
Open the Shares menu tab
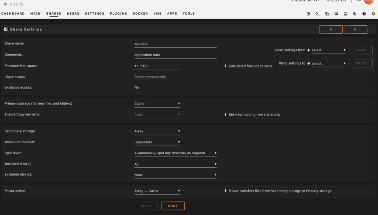pyautogui.click(x=54, y=14)
